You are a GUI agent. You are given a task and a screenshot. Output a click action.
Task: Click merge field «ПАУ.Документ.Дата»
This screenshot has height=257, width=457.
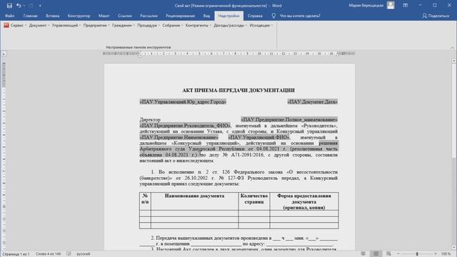coord(313,102)
